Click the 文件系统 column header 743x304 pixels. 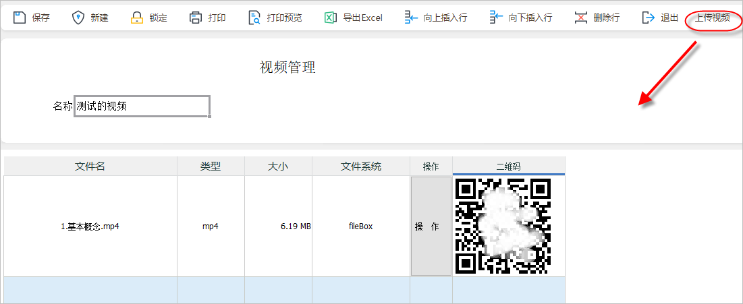(x=361, y=166)
